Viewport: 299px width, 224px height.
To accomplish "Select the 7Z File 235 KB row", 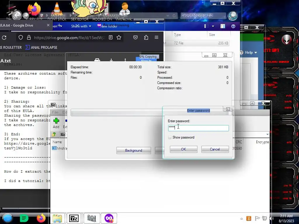I will (197, 43).
